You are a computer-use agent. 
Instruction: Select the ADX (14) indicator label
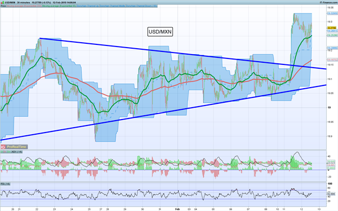pos(17,152)
